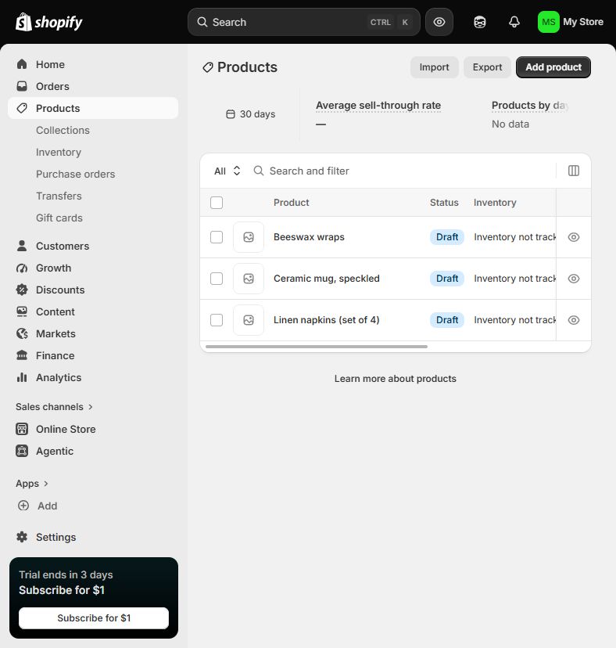Click the white Subscribe for $1 button
This screenshot has height=648, width=616.
pos(94,617)
